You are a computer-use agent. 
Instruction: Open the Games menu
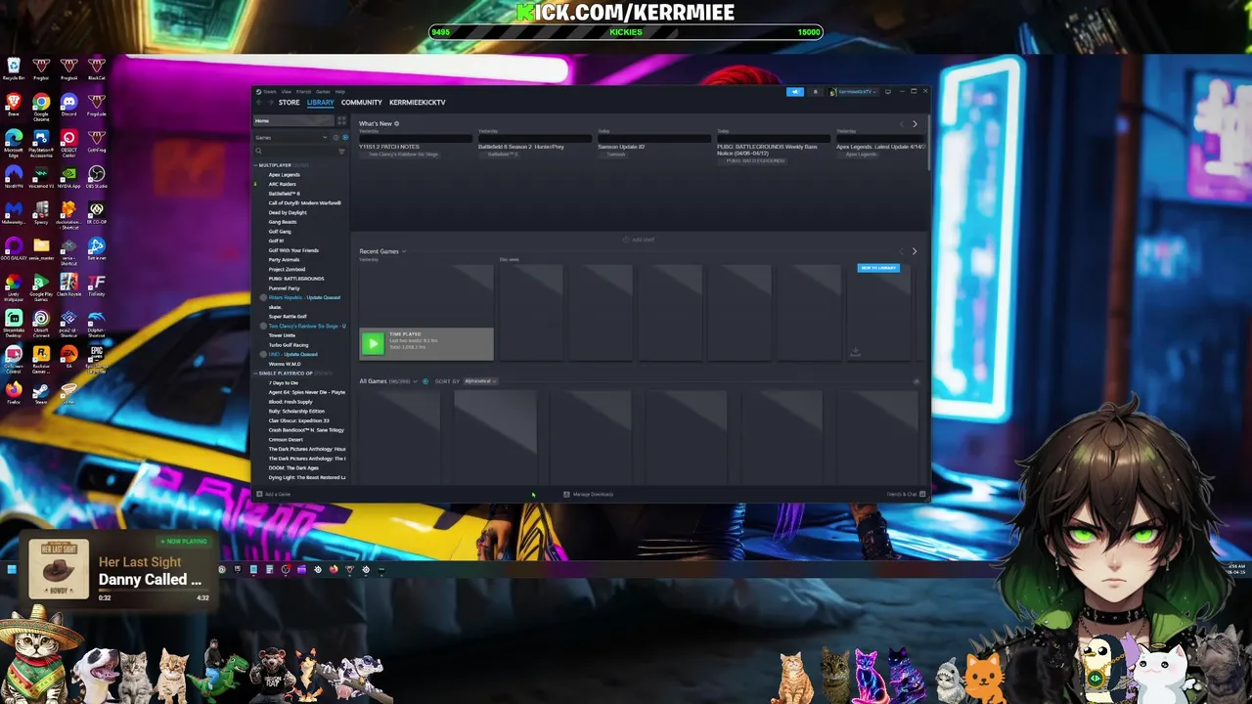tap(323, 92)
